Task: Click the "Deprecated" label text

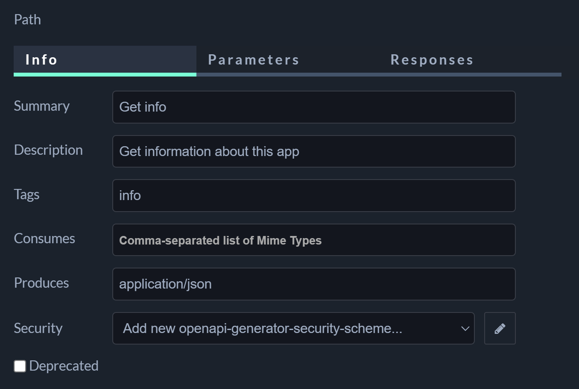Action: [64, 366]
